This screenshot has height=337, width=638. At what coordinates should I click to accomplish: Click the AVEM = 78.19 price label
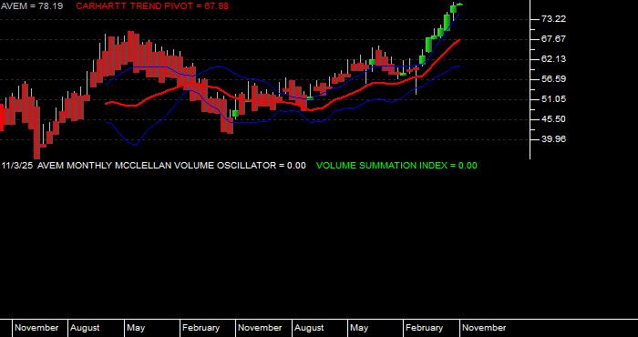pyautogui.click(x=32, y=6)
